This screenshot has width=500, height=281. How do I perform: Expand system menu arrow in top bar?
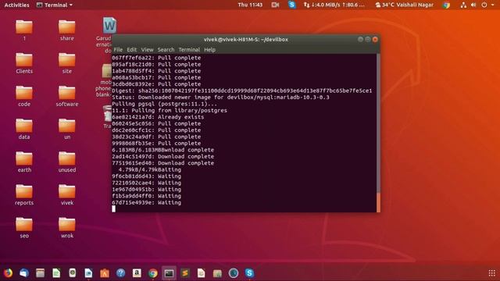[x=493, y=5]
